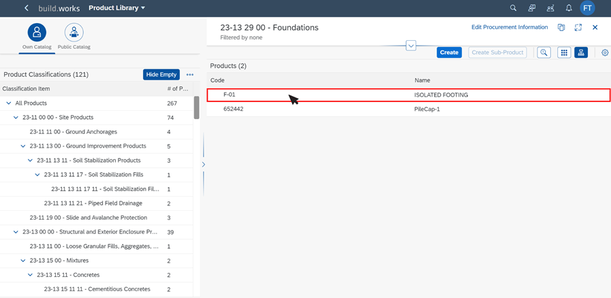The height and width of the screenshot is (298, 611).
Task: Select the Public Catalog icon
Action: [74, 33]
